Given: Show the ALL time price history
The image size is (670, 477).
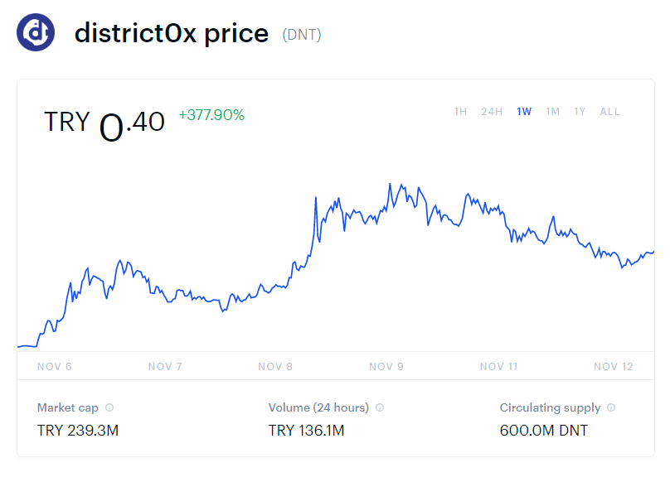Looking at the screenshot, I should coord(609,112).
